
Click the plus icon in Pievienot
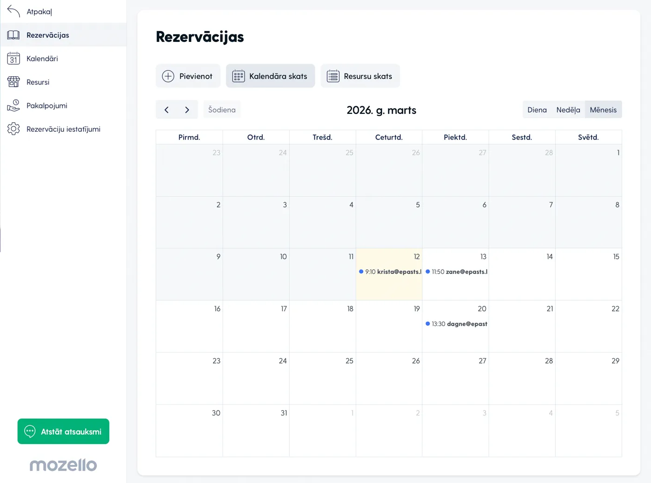coord(168,76)
